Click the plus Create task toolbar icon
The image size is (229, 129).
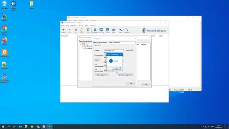[63, 30]
